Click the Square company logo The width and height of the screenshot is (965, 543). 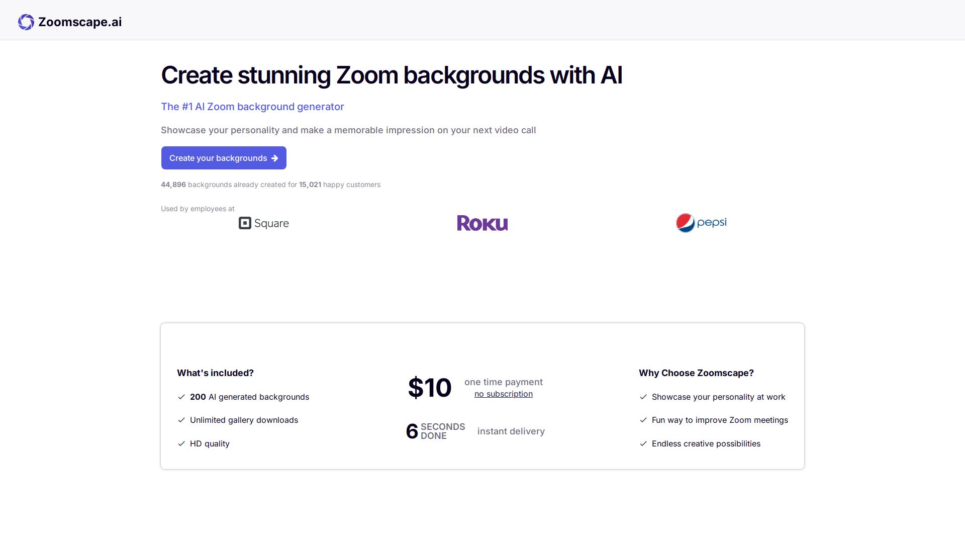[x=264, y=223]
